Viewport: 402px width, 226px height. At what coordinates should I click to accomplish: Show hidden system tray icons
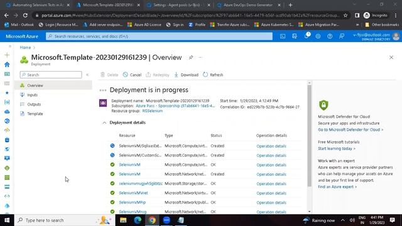point(343,220)
